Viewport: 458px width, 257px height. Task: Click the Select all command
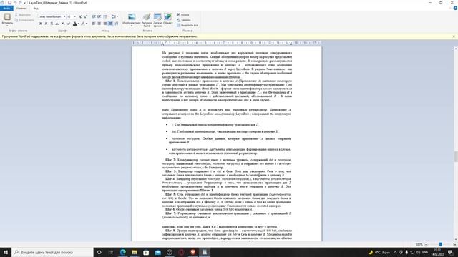coord(187,26)
